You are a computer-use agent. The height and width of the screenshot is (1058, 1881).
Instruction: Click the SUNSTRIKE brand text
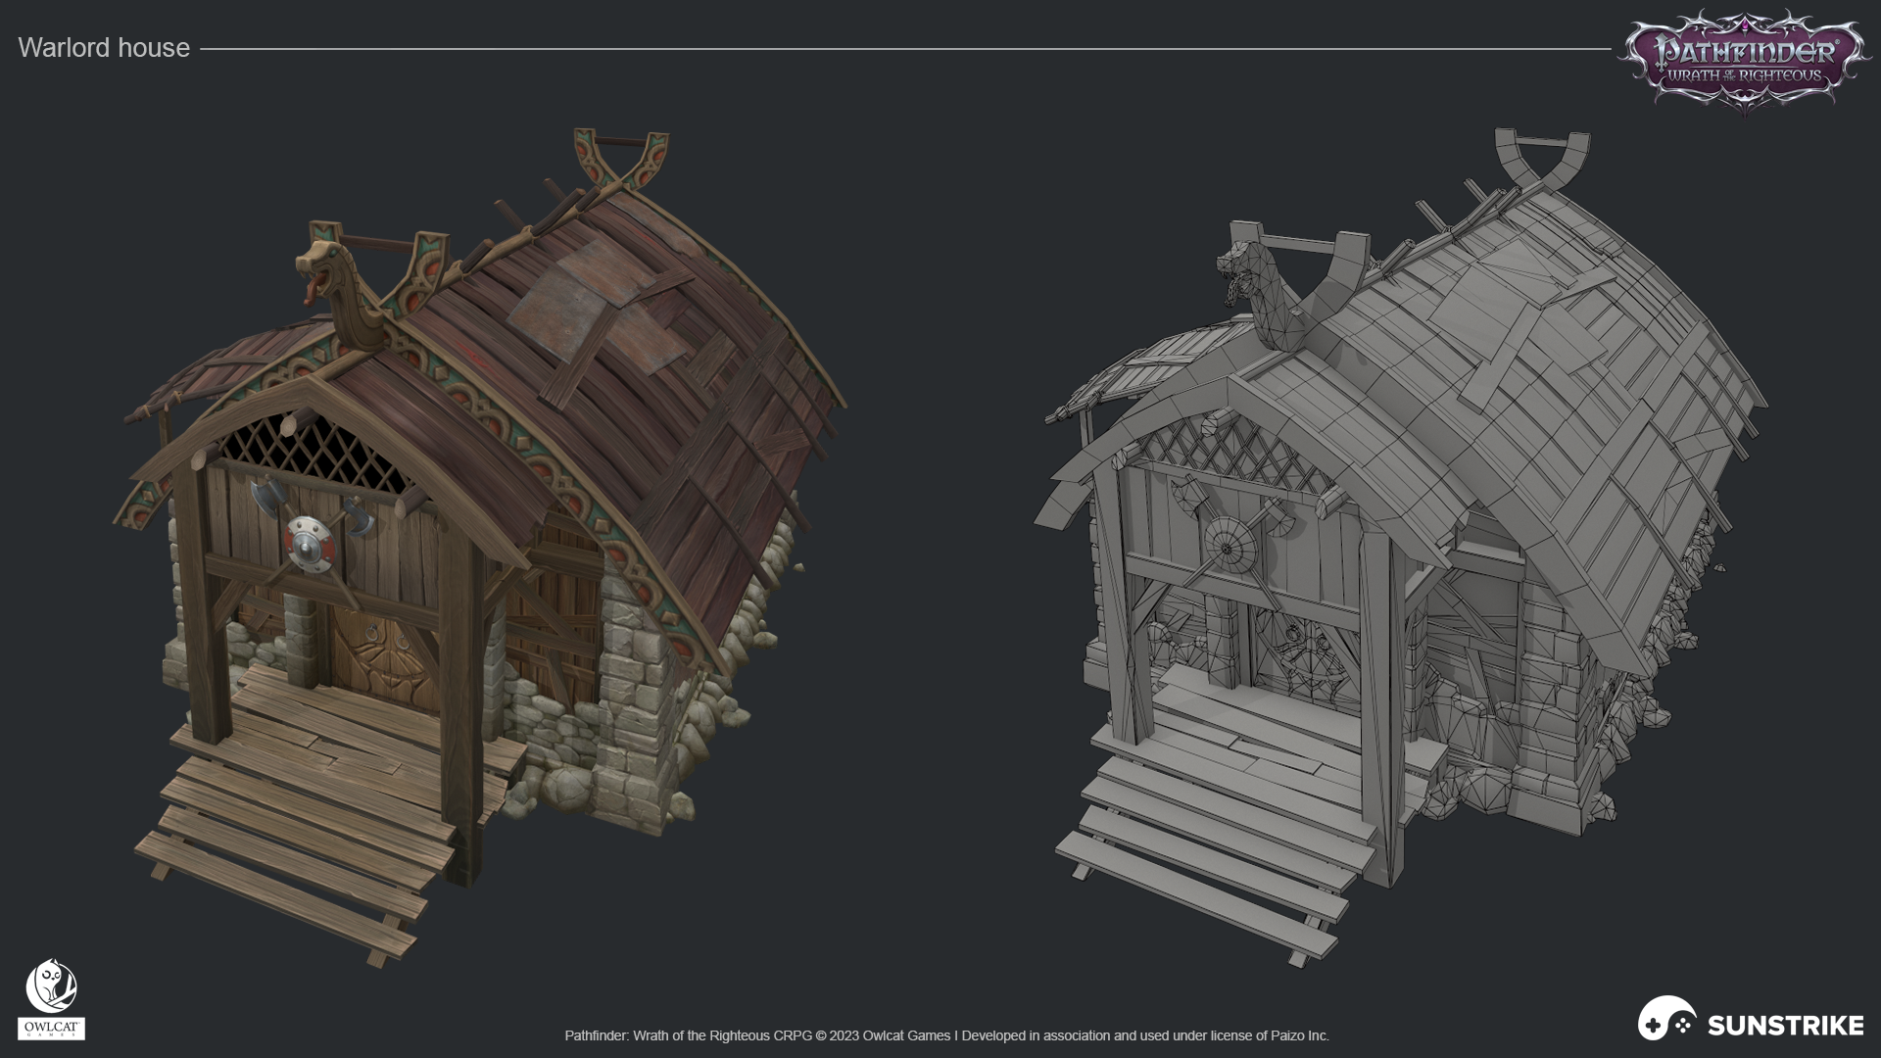tap(1785, 1026)
